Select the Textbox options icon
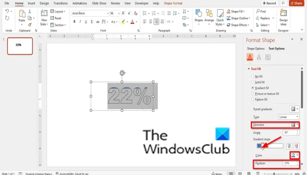This screenshot has height=175, width=307. click(268, 57)
